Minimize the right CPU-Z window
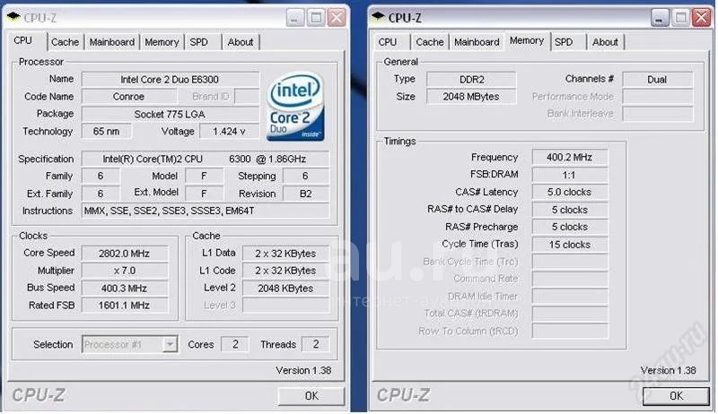 [x=660, y=18]
